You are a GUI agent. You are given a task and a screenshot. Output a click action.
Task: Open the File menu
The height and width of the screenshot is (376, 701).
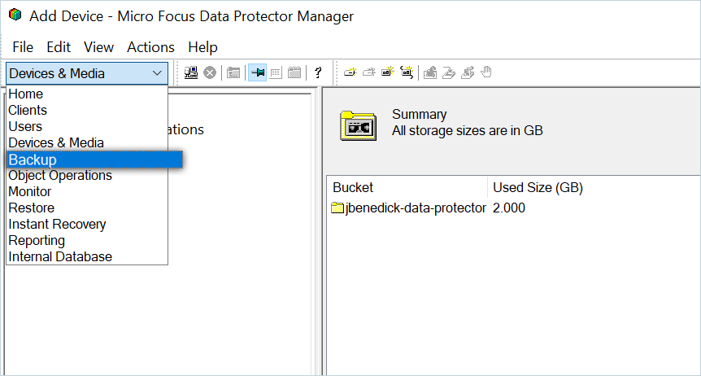[23, 47]
